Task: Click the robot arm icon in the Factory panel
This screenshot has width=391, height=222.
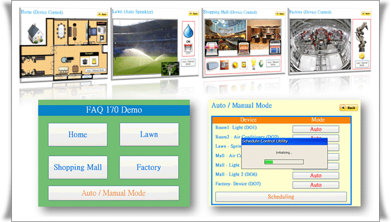Action: pyautogui.click(x=362, y=36)
